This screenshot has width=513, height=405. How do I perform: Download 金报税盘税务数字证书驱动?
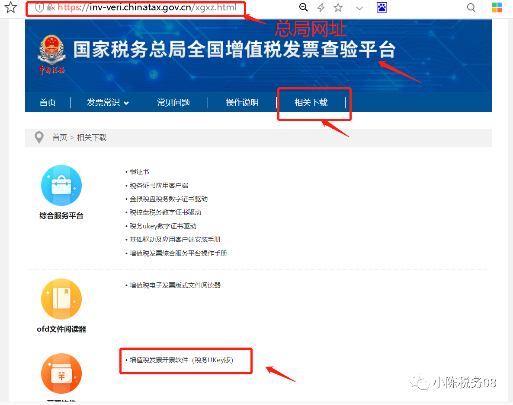click(169, 199)
